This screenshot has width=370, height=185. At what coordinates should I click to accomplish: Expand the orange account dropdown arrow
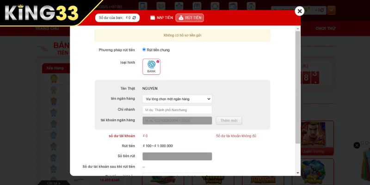coord(331,10)
